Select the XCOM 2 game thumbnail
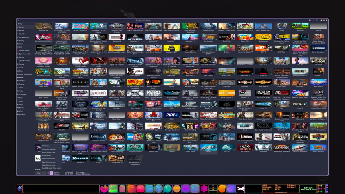Image resolution: width=345 pixels, height=194 pixels. point(99,158)
